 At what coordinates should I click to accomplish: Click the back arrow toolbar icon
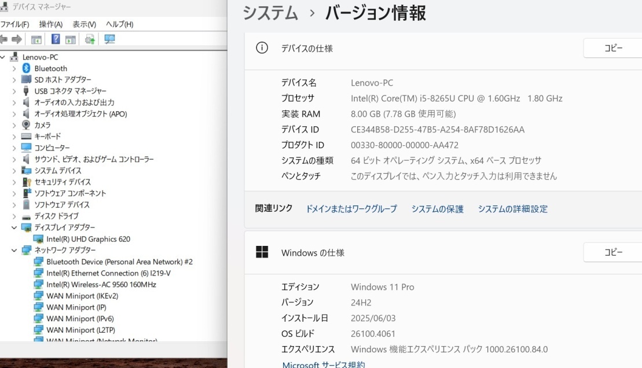click(x=3, y=39)
